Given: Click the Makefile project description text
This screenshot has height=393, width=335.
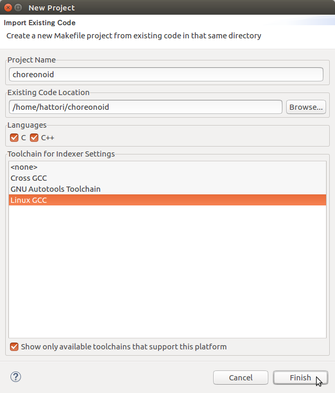Looking at the screenshot, I should point(134,36).
